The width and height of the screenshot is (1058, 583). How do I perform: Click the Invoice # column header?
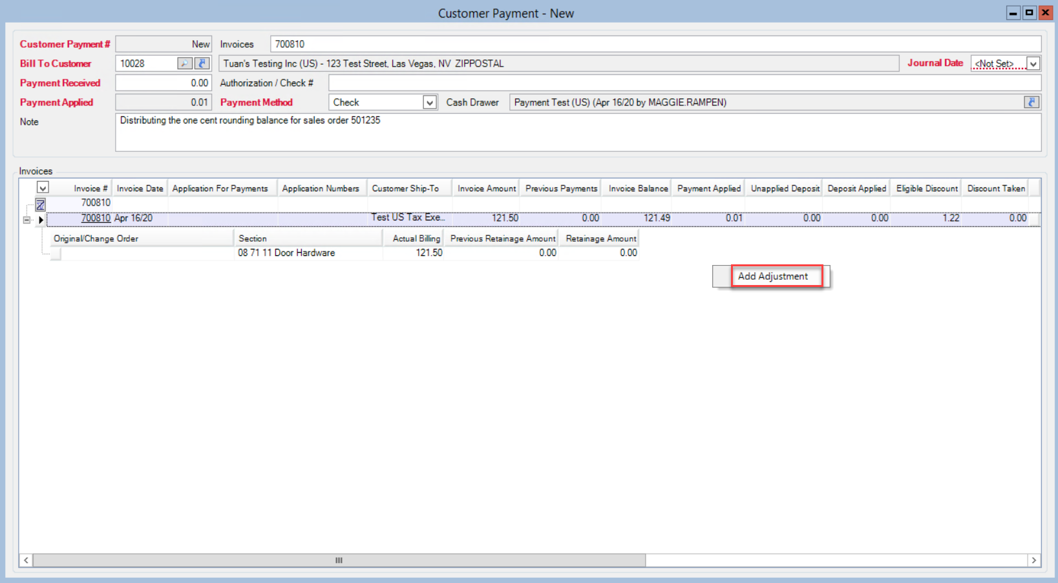tap(80, 188)
